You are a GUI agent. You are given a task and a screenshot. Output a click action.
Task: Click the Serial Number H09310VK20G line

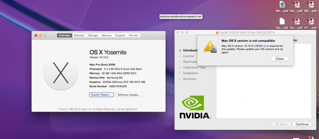[x=108, y=86]
